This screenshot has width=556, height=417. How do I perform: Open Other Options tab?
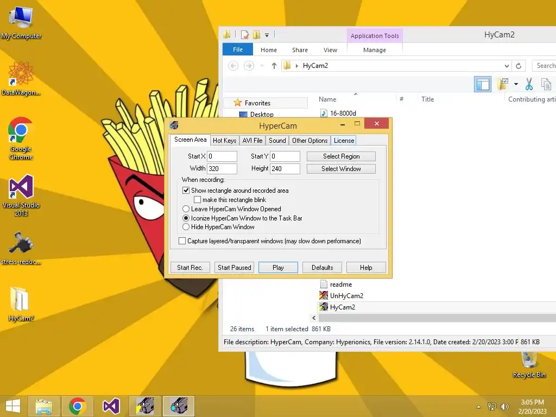pos(309,141)
